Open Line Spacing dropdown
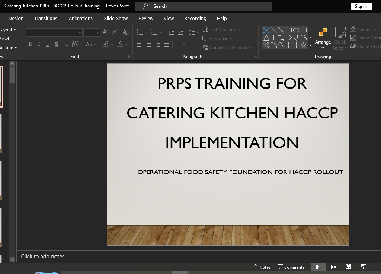The width and height of the screenshot is (381, 274). 194,32
